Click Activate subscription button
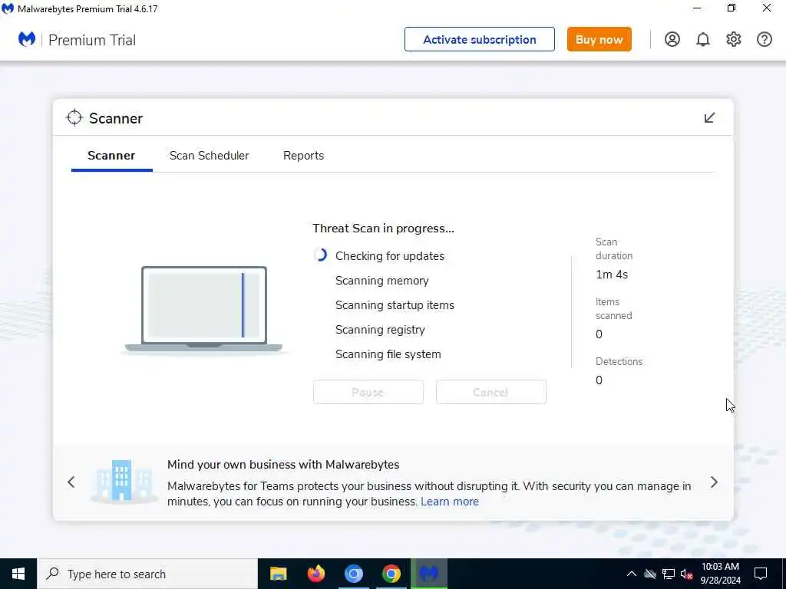This screenshot has height=589, width=786. (x=479, y=39)
